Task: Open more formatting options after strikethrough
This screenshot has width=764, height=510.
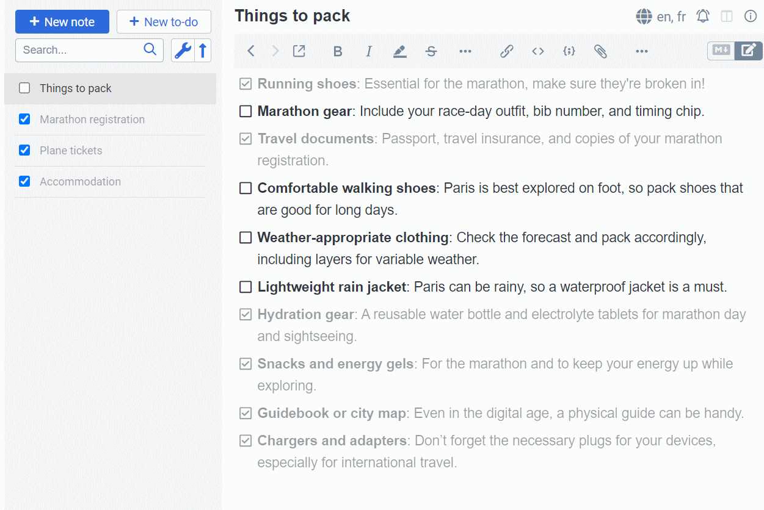Action: click(465, 52)
